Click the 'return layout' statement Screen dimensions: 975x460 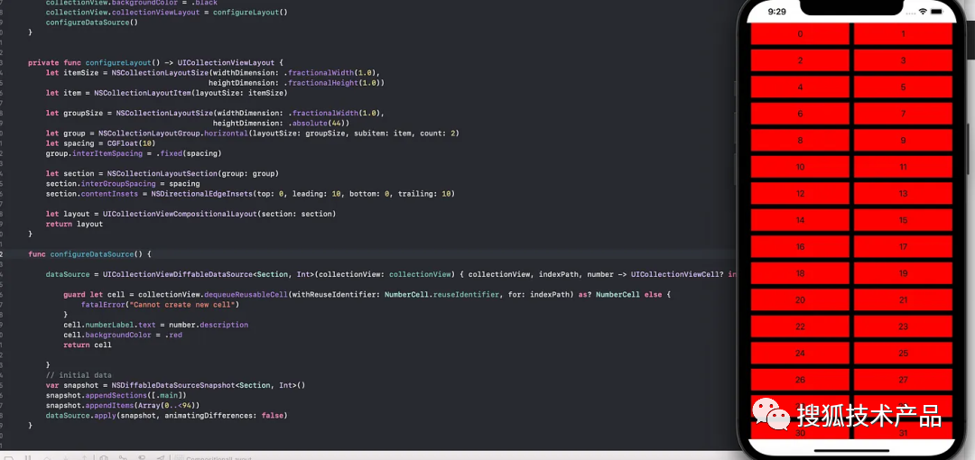74,224
